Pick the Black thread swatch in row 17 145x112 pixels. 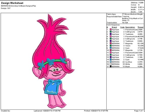111,66
